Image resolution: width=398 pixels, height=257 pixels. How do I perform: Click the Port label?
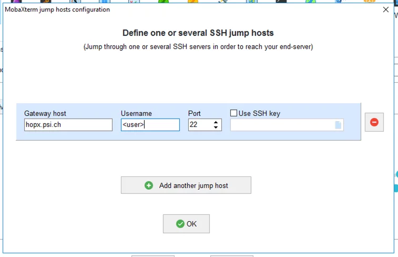[x=195, y=113]
